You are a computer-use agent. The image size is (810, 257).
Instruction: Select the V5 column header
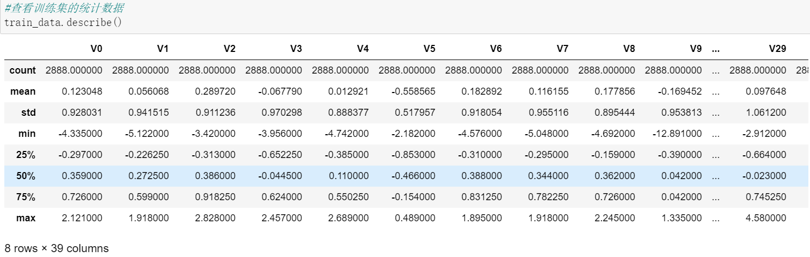[429, 49]
